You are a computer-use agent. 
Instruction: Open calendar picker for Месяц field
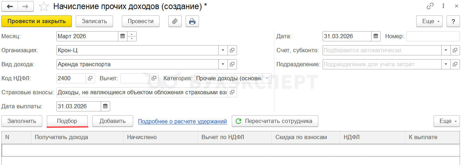tap(123, 36)
